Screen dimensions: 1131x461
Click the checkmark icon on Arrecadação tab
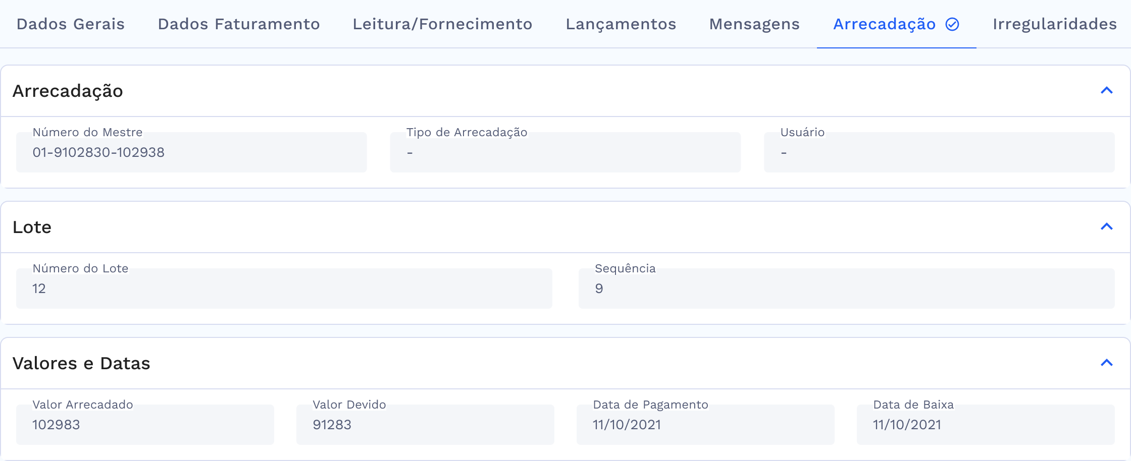click(x=952, y=24)
